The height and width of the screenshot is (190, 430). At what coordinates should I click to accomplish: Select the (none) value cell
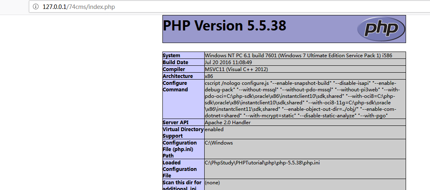point(305,185)
